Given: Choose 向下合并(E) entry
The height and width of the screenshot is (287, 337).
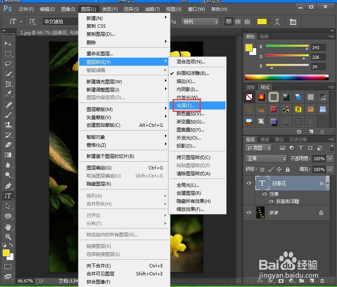Looking at the screenshot, I should (x=124, y=266).
